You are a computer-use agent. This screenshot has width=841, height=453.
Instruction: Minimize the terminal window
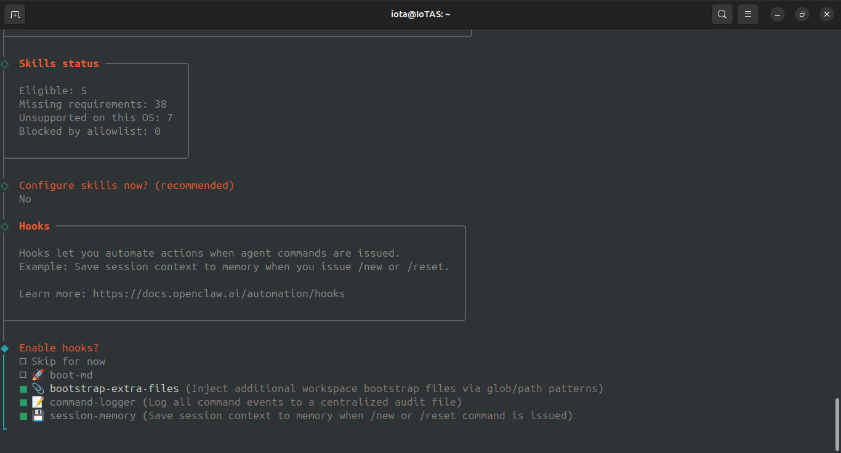point(778,14)
